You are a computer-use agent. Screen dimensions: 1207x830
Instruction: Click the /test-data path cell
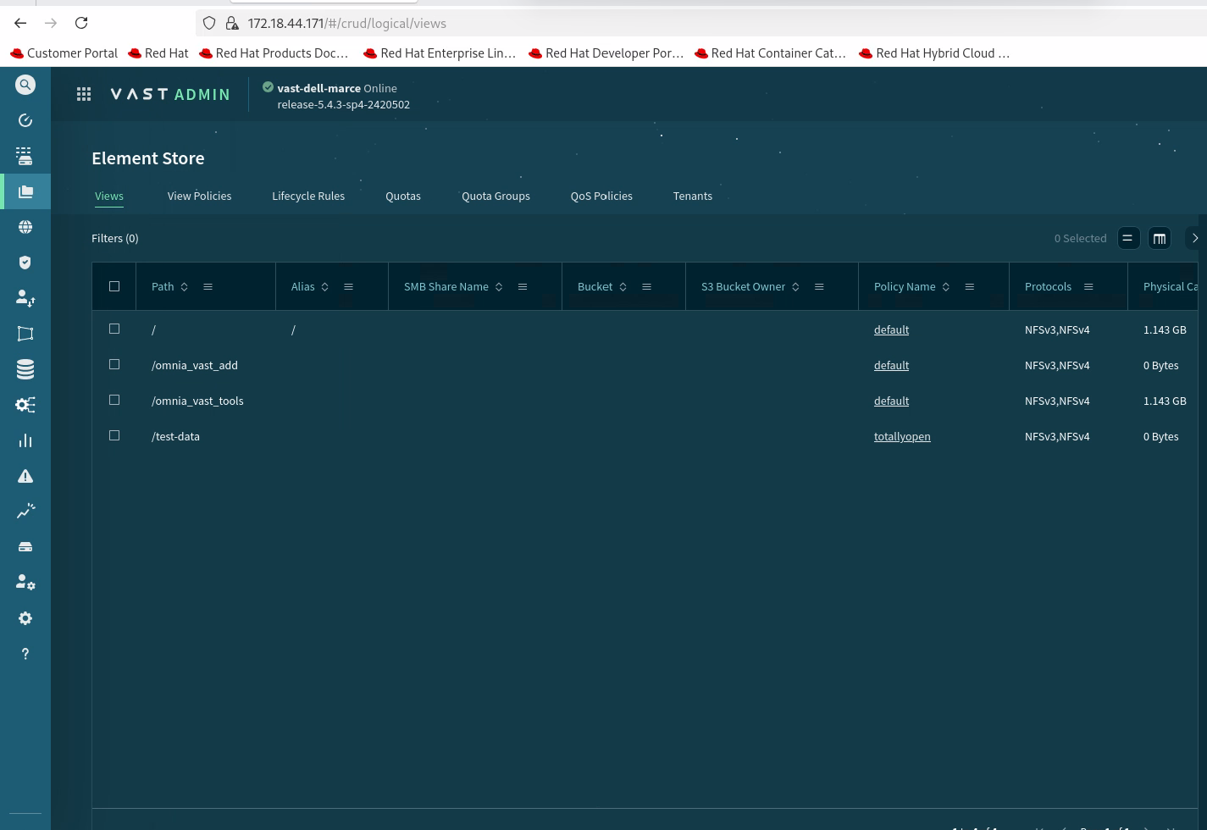pyautogui.click(x=175, y=436)
